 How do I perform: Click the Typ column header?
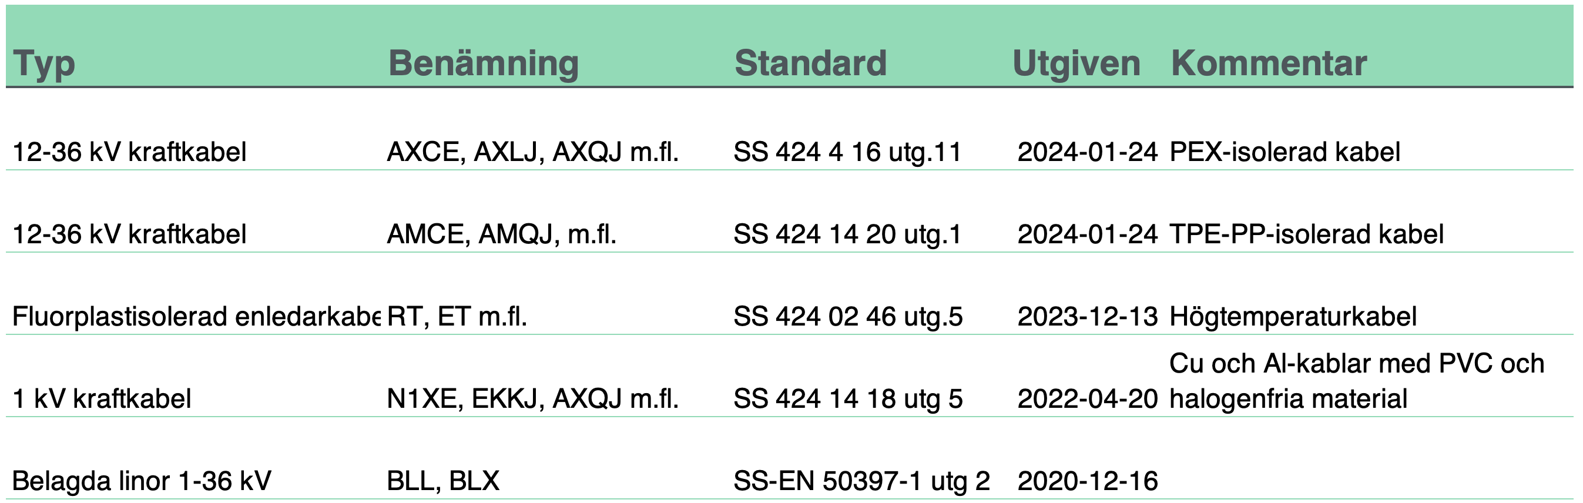[x=43, y=63]
